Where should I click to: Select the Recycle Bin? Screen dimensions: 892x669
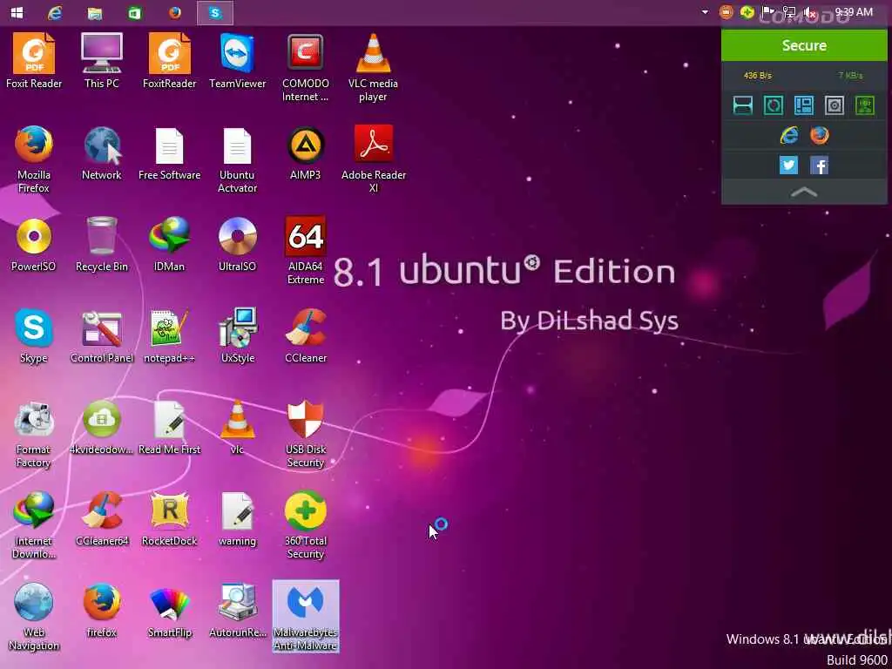[102, 244]
